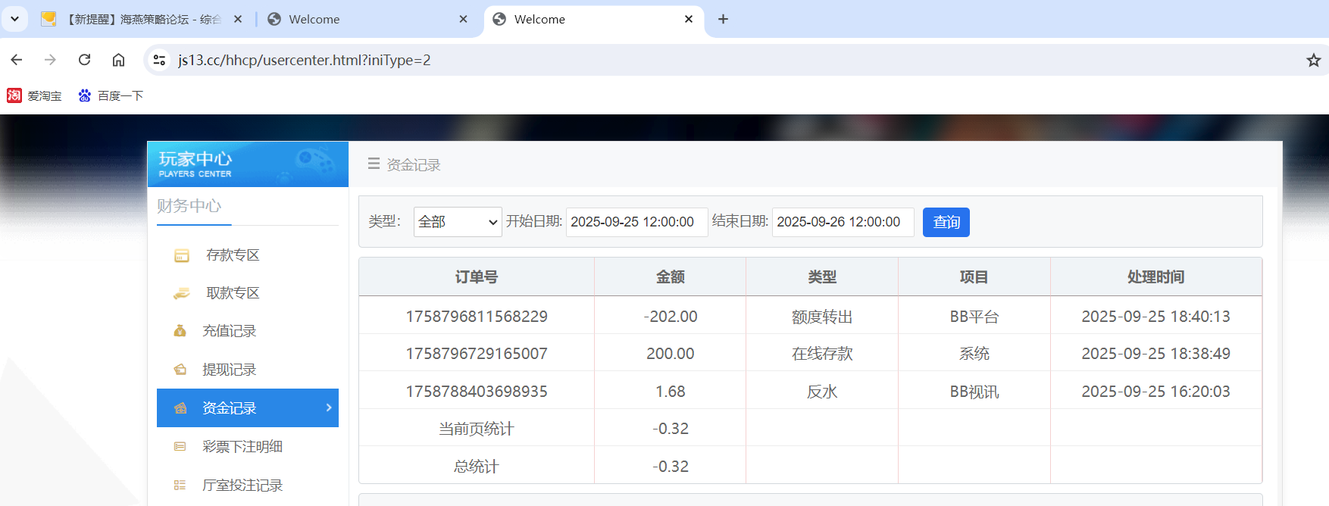Viewport: 1329px width, 506px height.
Task: Open the 百度一下 bookmark
Action: 111,95
